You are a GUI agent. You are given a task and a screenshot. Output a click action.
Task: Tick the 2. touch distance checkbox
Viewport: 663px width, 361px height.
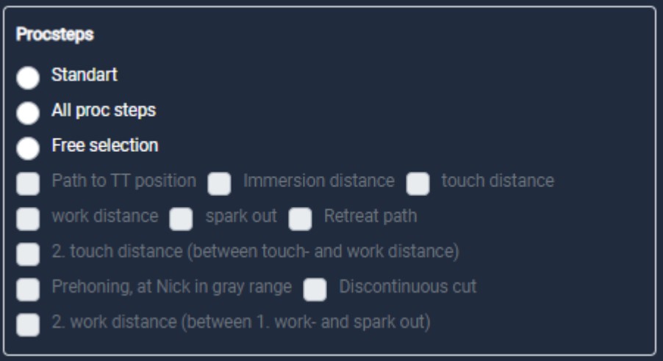(28, 254)
